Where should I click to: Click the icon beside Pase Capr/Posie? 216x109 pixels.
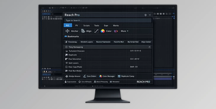[66, 67]
